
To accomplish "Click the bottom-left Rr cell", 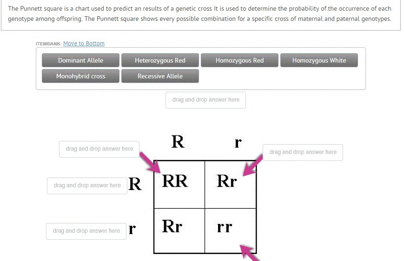I will [172, 226].
